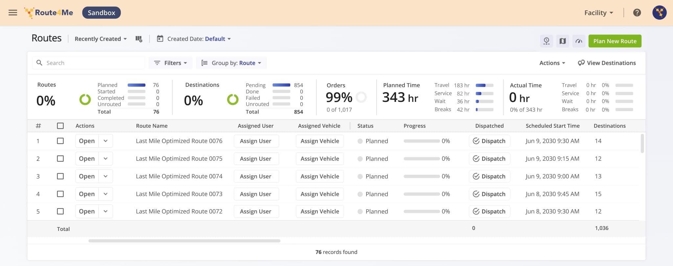Image resolution: width=673 pixels, height=266 pixels.
Task: Check the box for Route 0076
Action: pos(60,141)
